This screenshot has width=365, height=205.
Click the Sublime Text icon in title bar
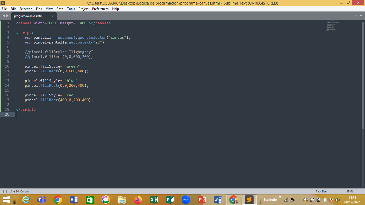click(x=3, y=3)
